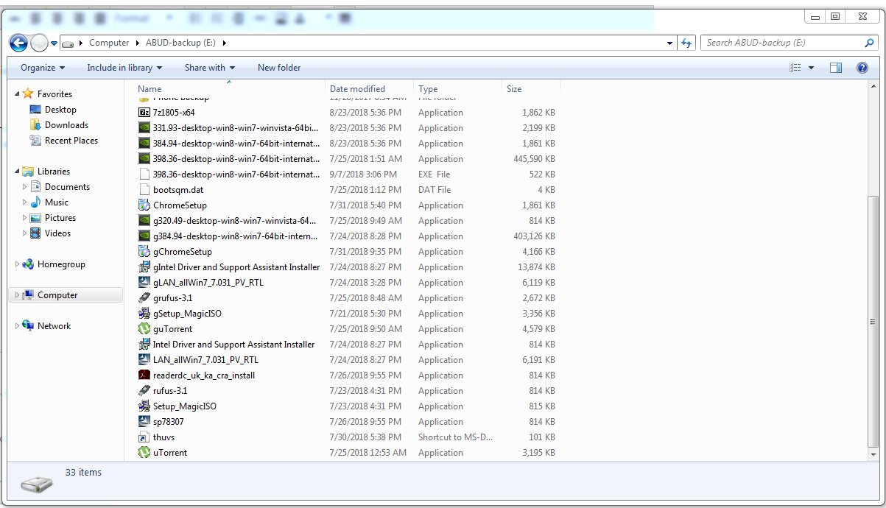Click the grufus-3.1 USB icon

144,298
